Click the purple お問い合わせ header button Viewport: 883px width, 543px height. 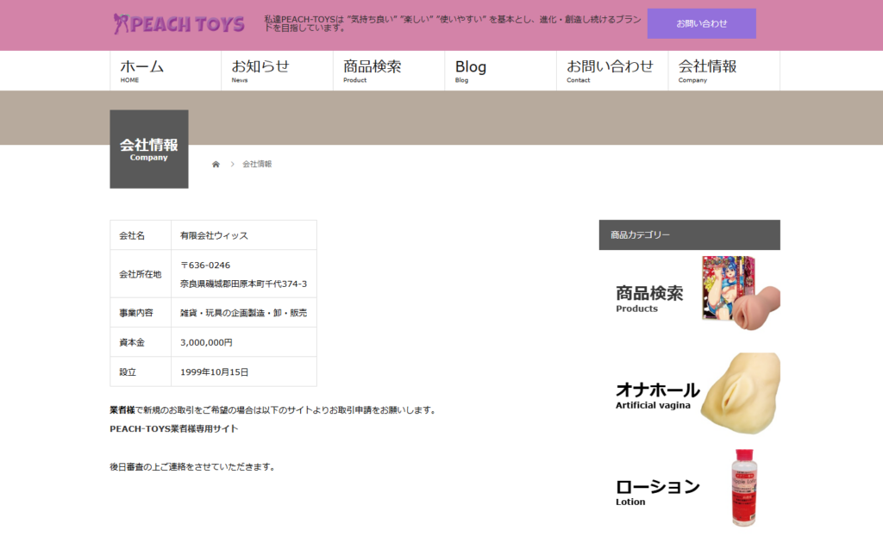coord(702,23)
